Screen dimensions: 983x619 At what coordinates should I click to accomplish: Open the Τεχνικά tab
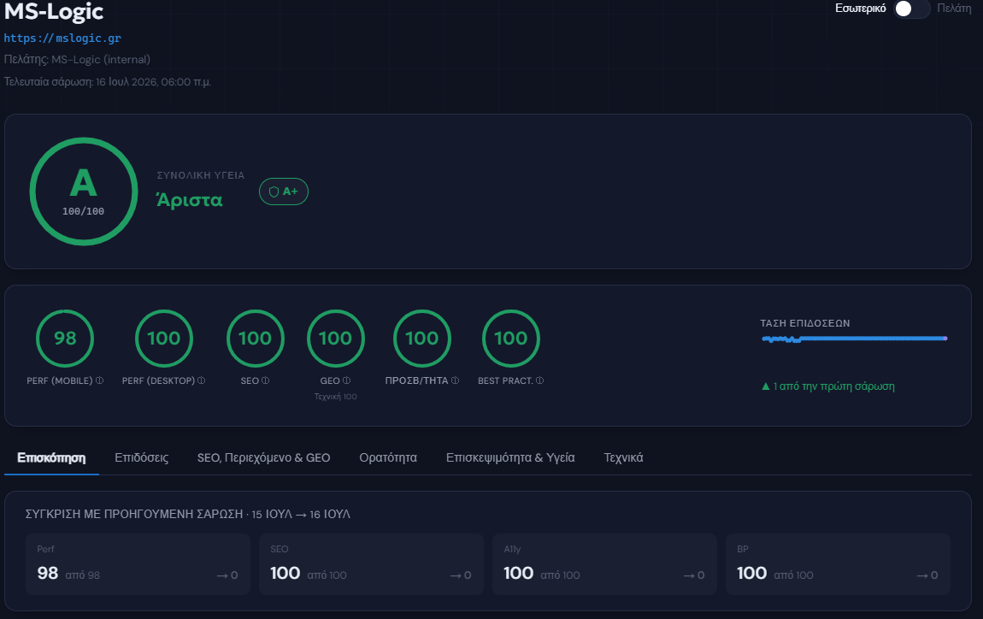[x=623, y=457]
